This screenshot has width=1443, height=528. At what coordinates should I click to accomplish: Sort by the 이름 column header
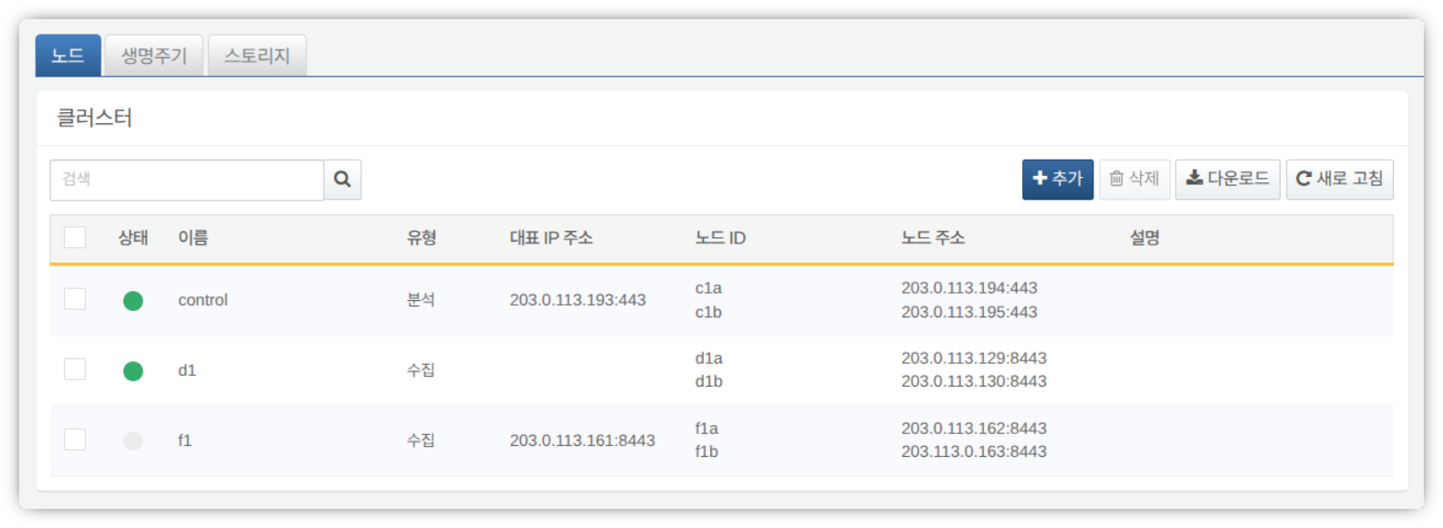click(x=193, y=238)
